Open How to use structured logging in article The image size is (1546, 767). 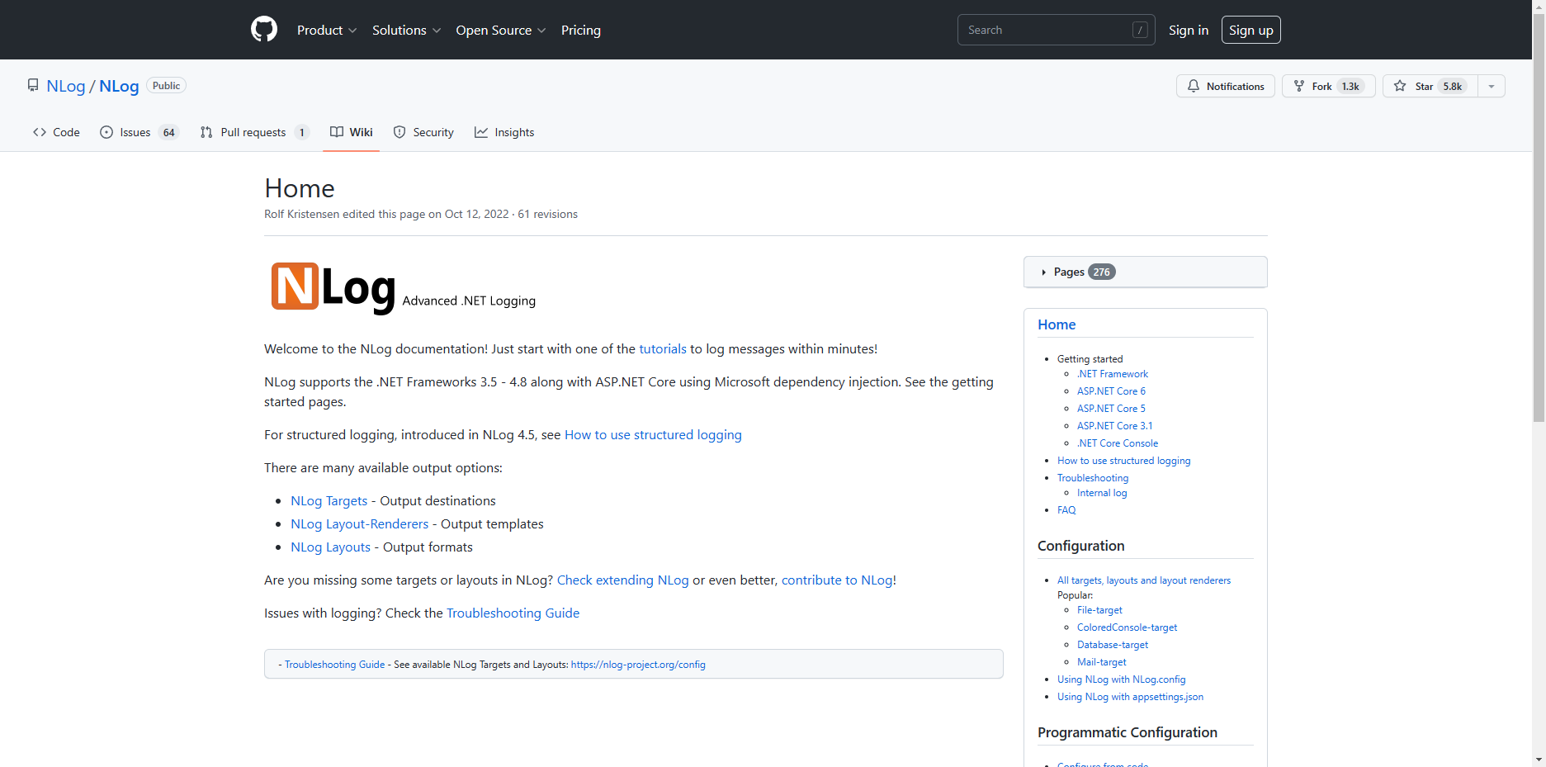[x=653, y=434]
